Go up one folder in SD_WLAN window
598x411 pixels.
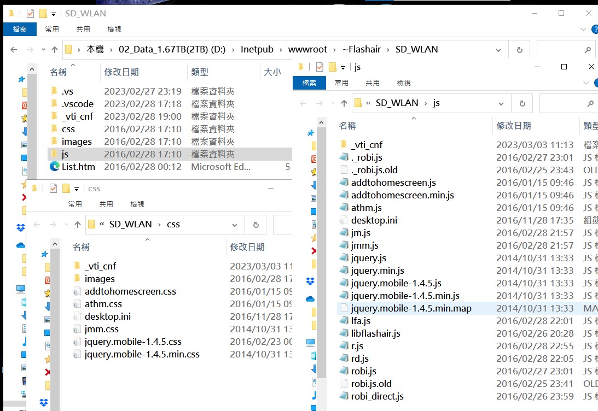55,50
